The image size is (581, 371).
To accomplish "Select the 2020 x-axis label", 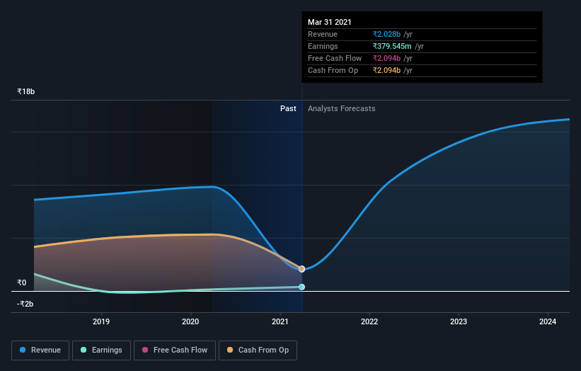I will [190, 321].
